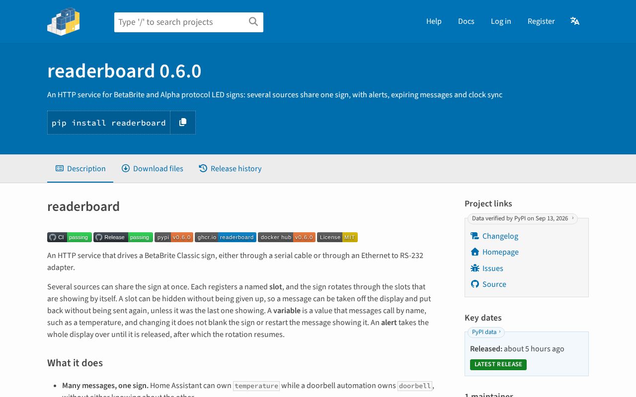Click the readerboard 0.6.0 title
636x397 pixels.
pos(124,71)
